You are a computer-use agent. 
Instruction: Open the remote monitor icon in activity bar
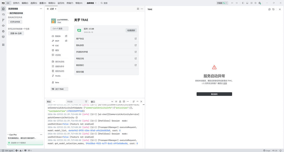click(3, 37)
